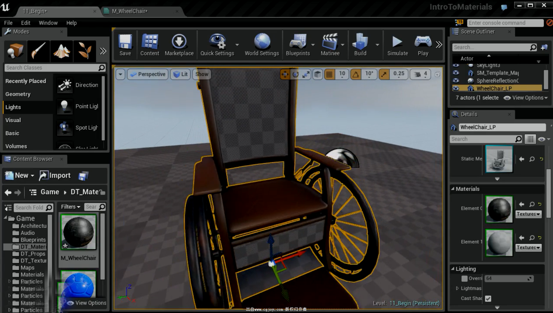Open the Help menu
The image size is (553, 313).
click(71, 23)
